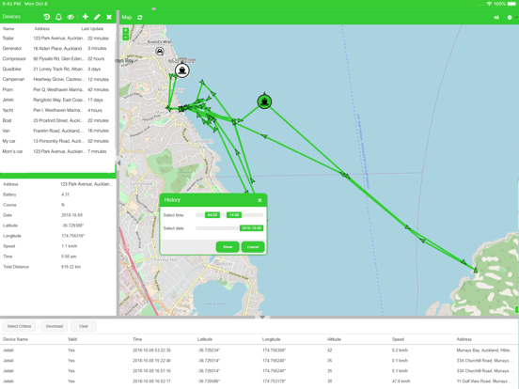Sort report by Longitude column header
Image resolution: width=519 pixels, height=389 pixels.
tap(272, 339)
